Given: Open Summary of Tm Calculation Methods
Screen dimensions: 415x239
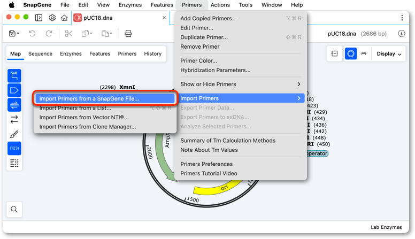Looking at the screenshot, I should tap(241, 141).
